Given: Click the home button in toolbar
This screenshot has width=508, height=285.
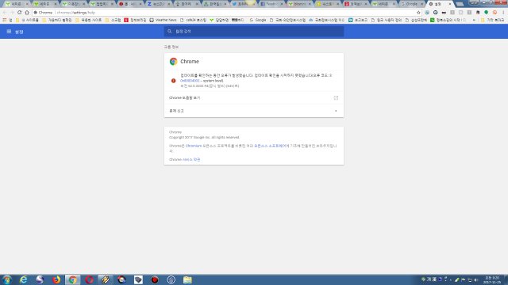Looking at the screenshot, I should (27, 13).
